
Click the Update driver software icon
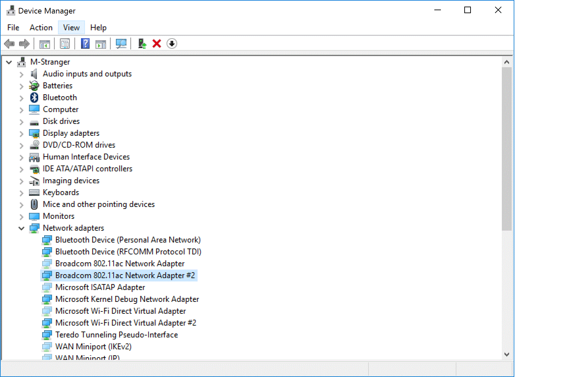tap(142, 43)
